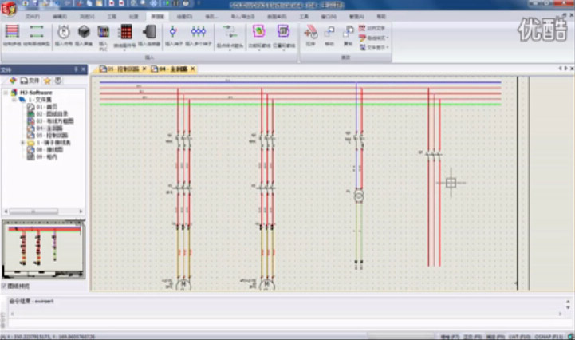Click the insert symbol icon
Image resolution: width=575 pixels, height=340 pixels.
pyautogui.click(x=64, y=32)
